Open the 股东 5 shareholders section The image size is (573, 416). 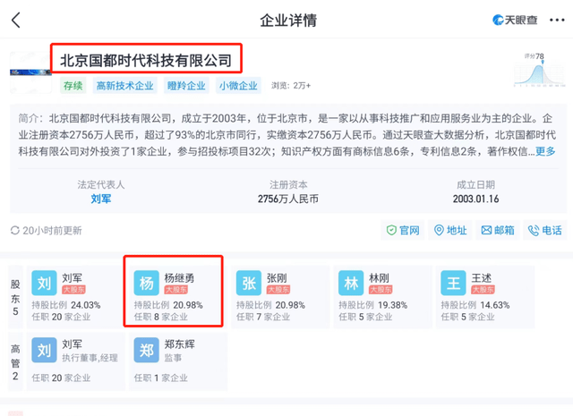(x=15, y=297)
